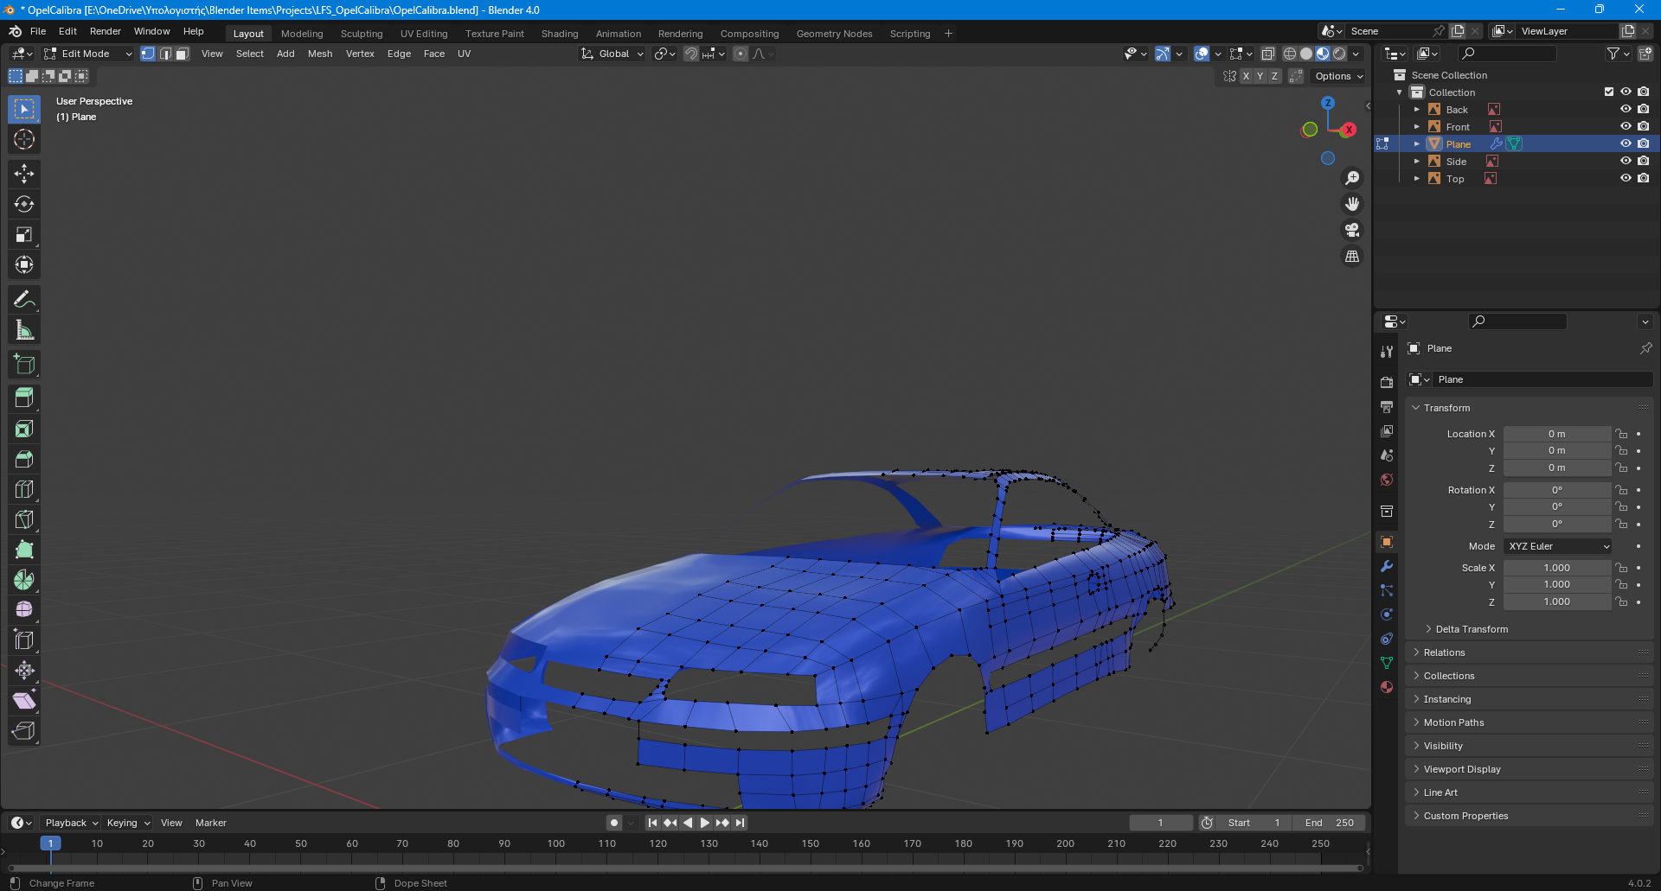Open the Edit Mode dropdown
Image resolution: width=1661 pixels, height=891 pixels.
[88, 54]
